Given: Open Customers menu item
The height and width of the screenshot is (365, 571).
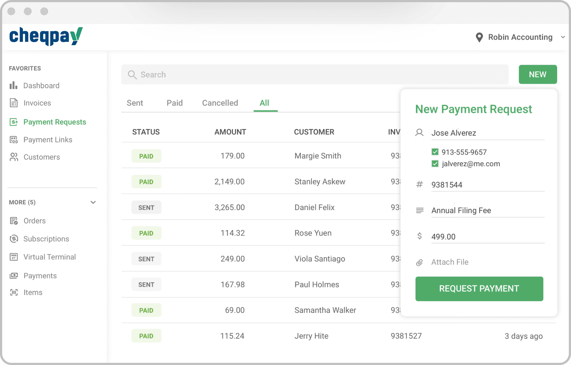Looking at the screenshot, I should click(42, 157).
